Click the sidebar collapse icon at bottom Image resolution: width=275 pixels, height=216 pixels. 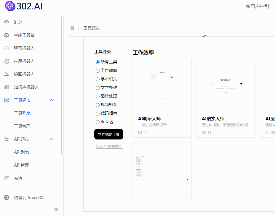56,209
